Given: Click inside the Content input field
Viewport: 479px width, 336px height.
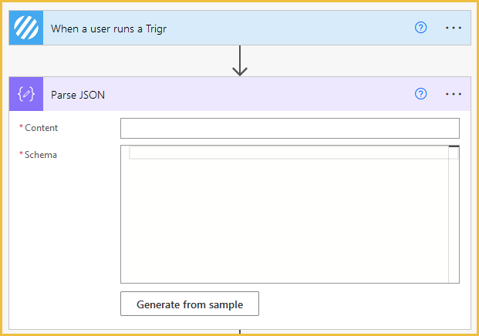Looking at the screenshot, I should coord(290,128).
